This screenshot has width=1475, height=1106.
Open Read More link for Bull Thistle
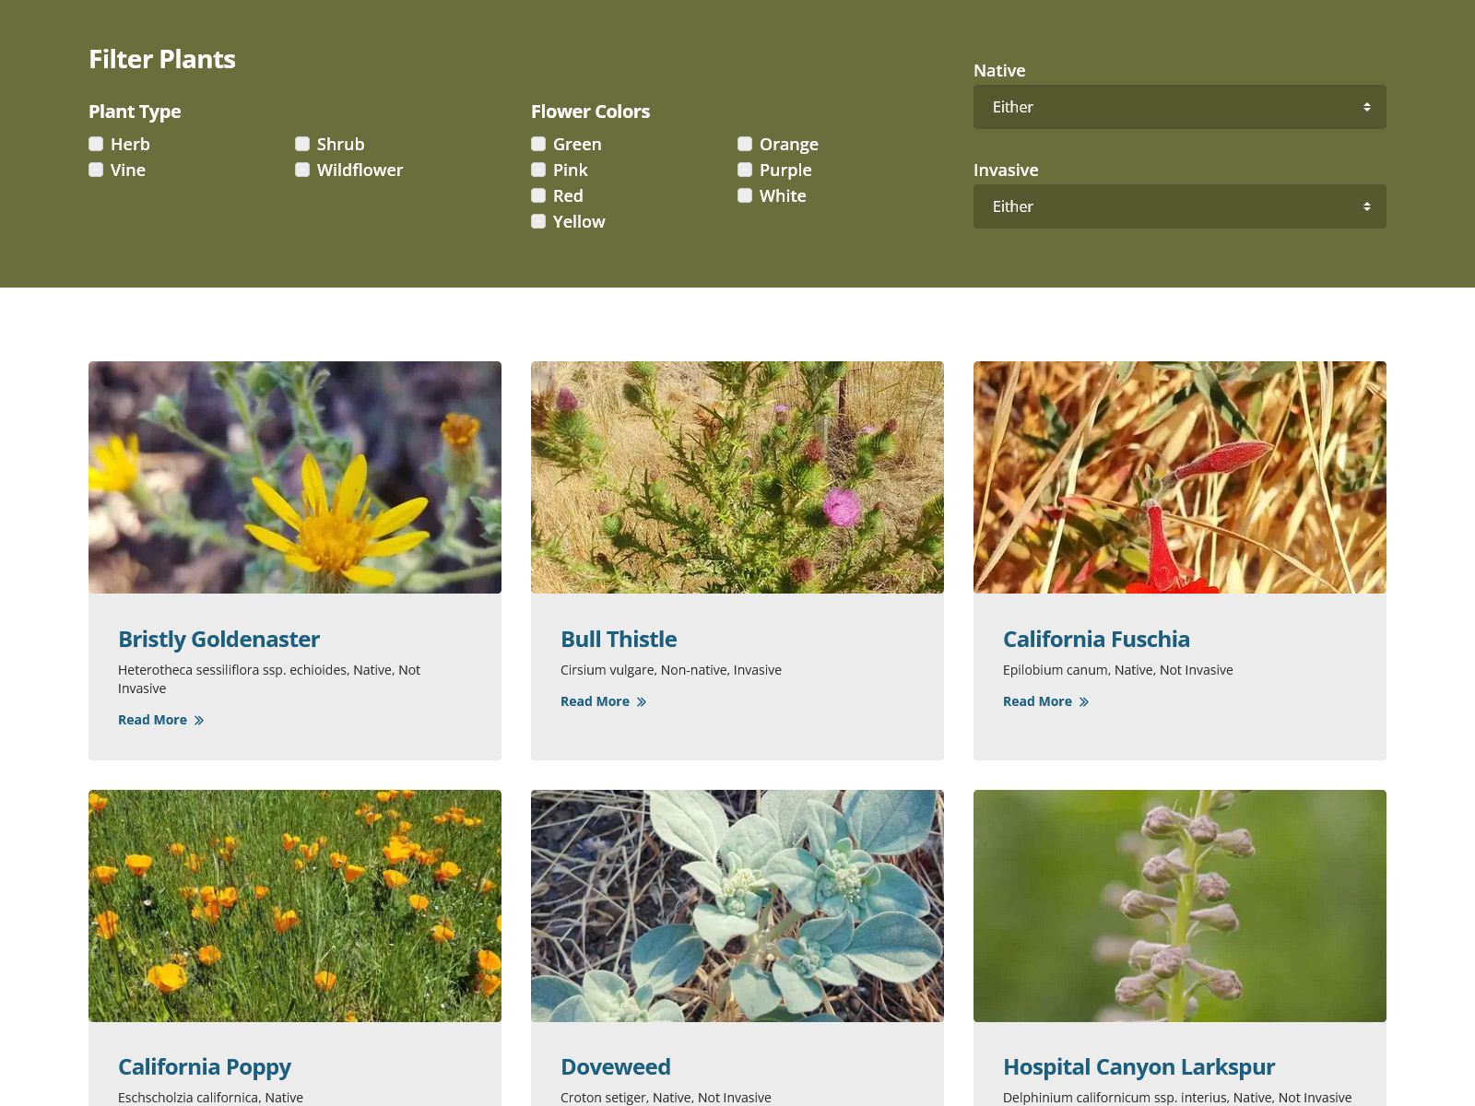pyautogui.click(x=596, y=701)
